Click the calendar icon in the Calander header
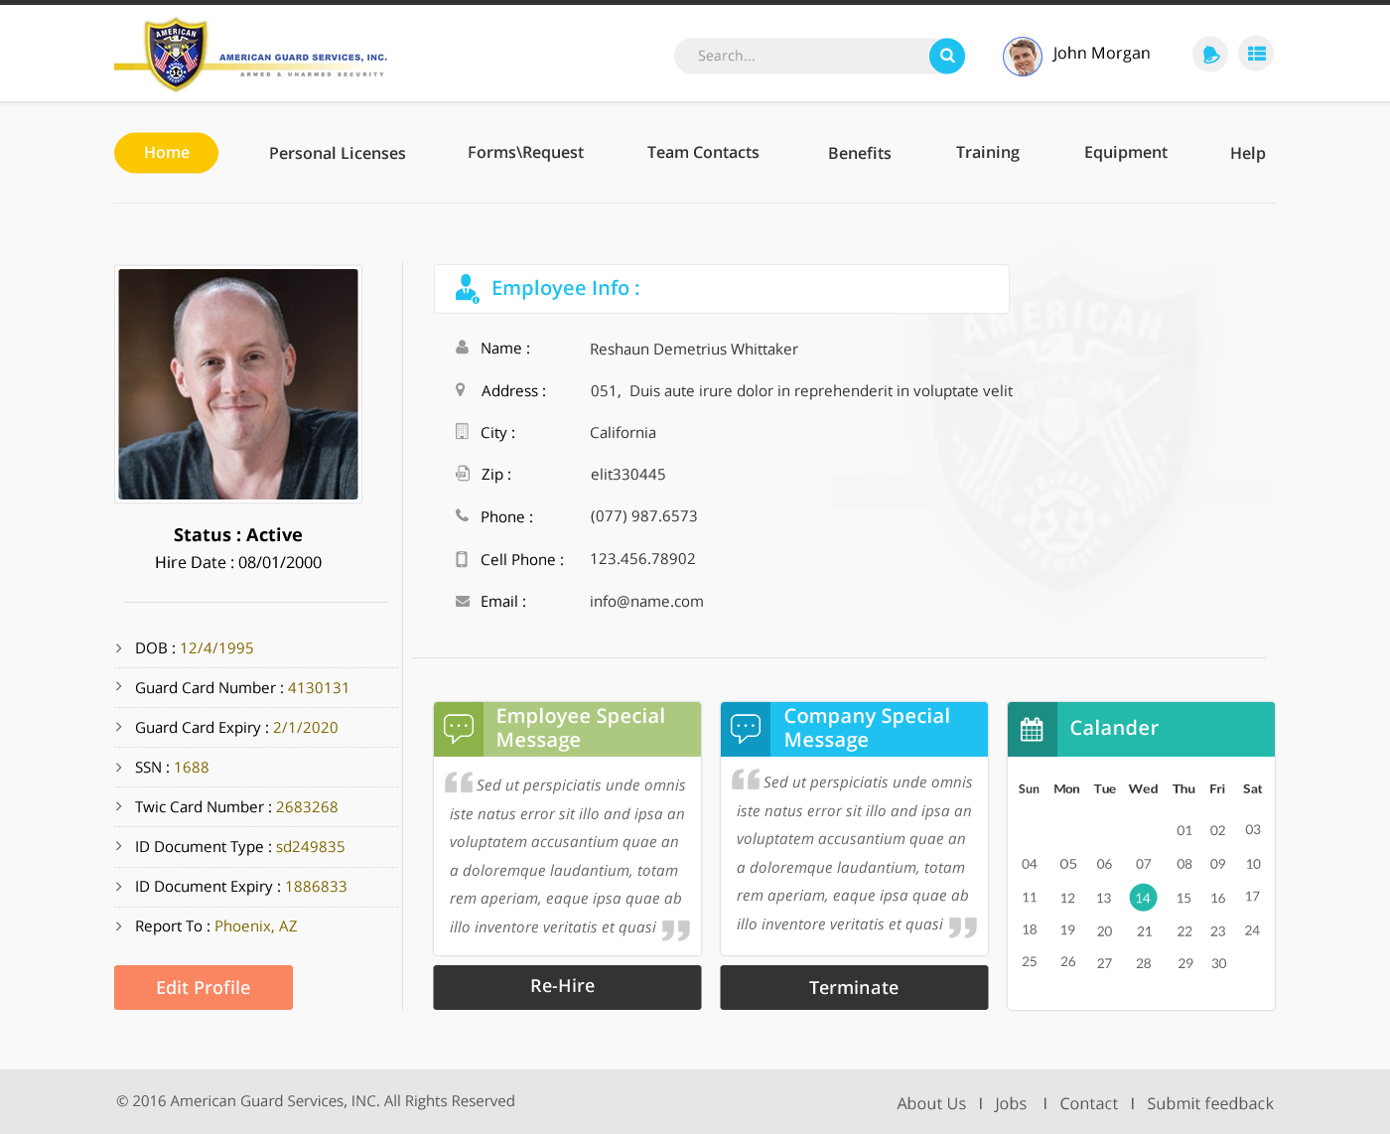Image resolution: width=1390 pixels, height=1134 pixels. click(1033, 729)
